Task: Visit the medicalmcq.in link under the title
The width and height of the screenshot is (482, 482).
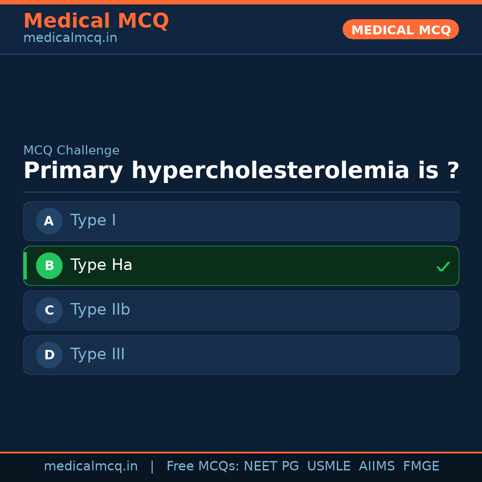Action: (x=70, y=38)
